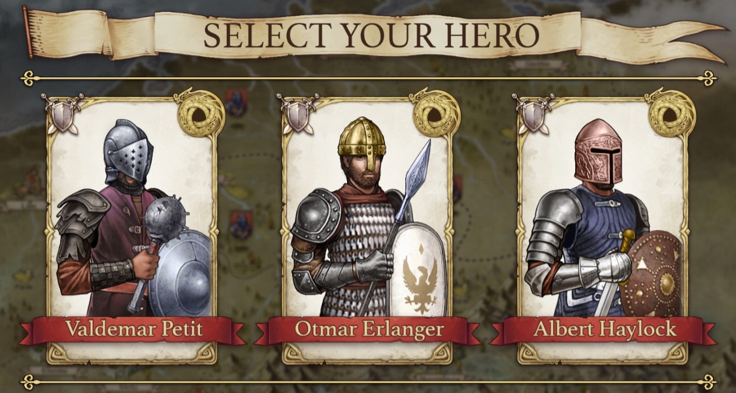Click Otmar Erlanger's golden nasal helmet
The height and width of the screenshot is (393, 736).
(362, 140)
